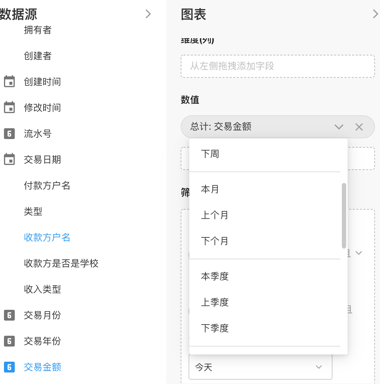Select the 收款方户名 field
Viewport: 380px width, 384px height.
(46, 237)
